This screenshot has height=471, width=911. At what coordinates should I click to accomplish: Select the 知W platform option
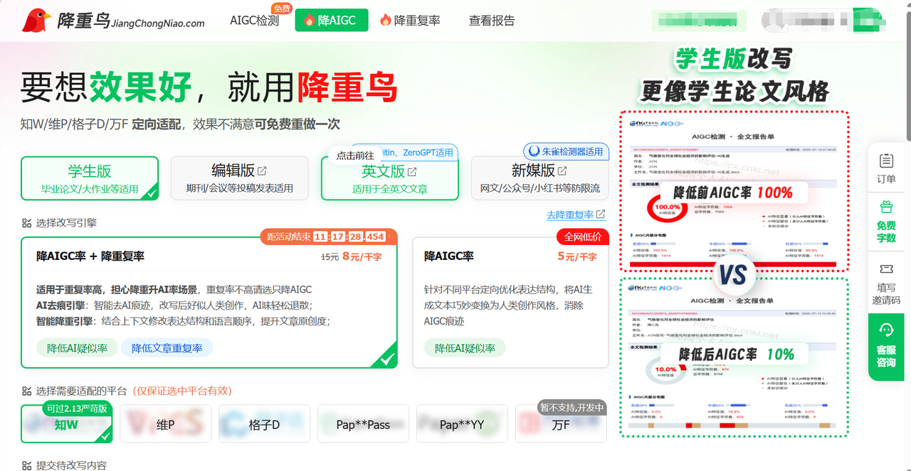67,424
